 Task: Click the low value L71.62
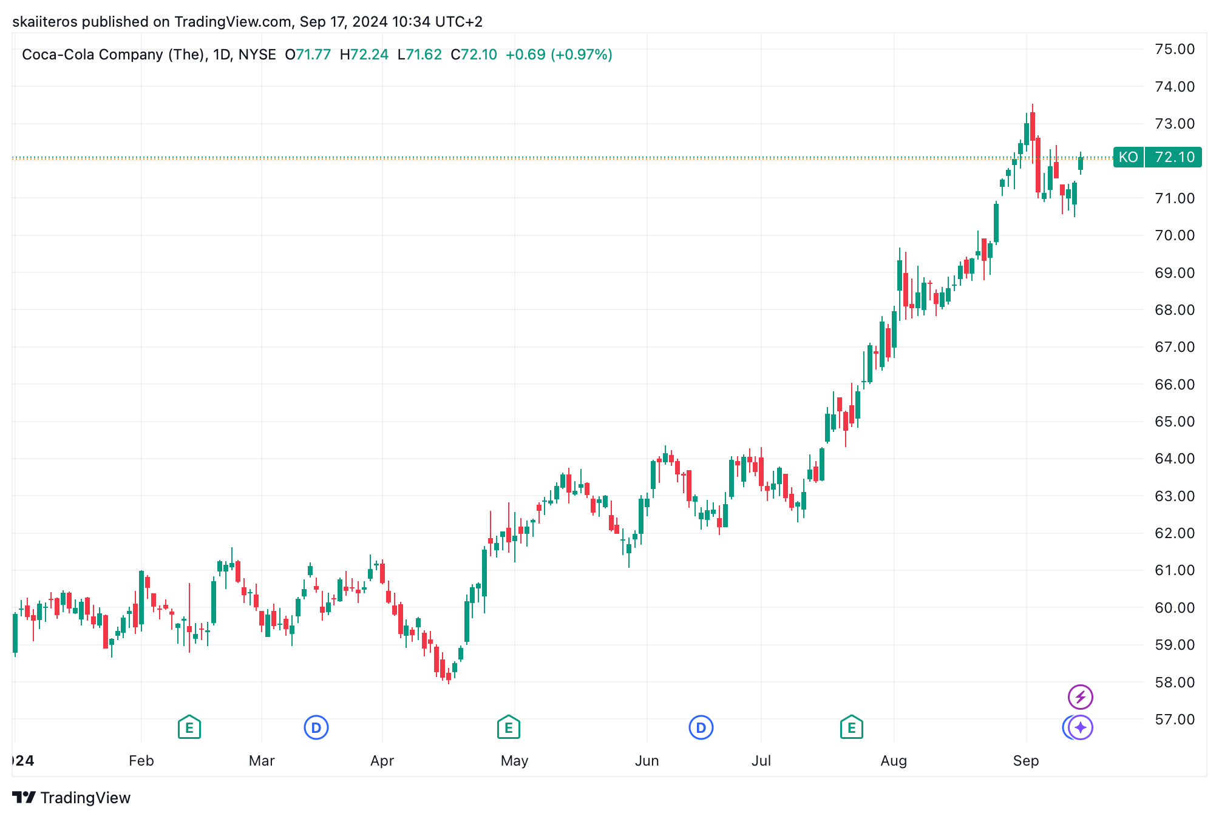click(419, 55)
